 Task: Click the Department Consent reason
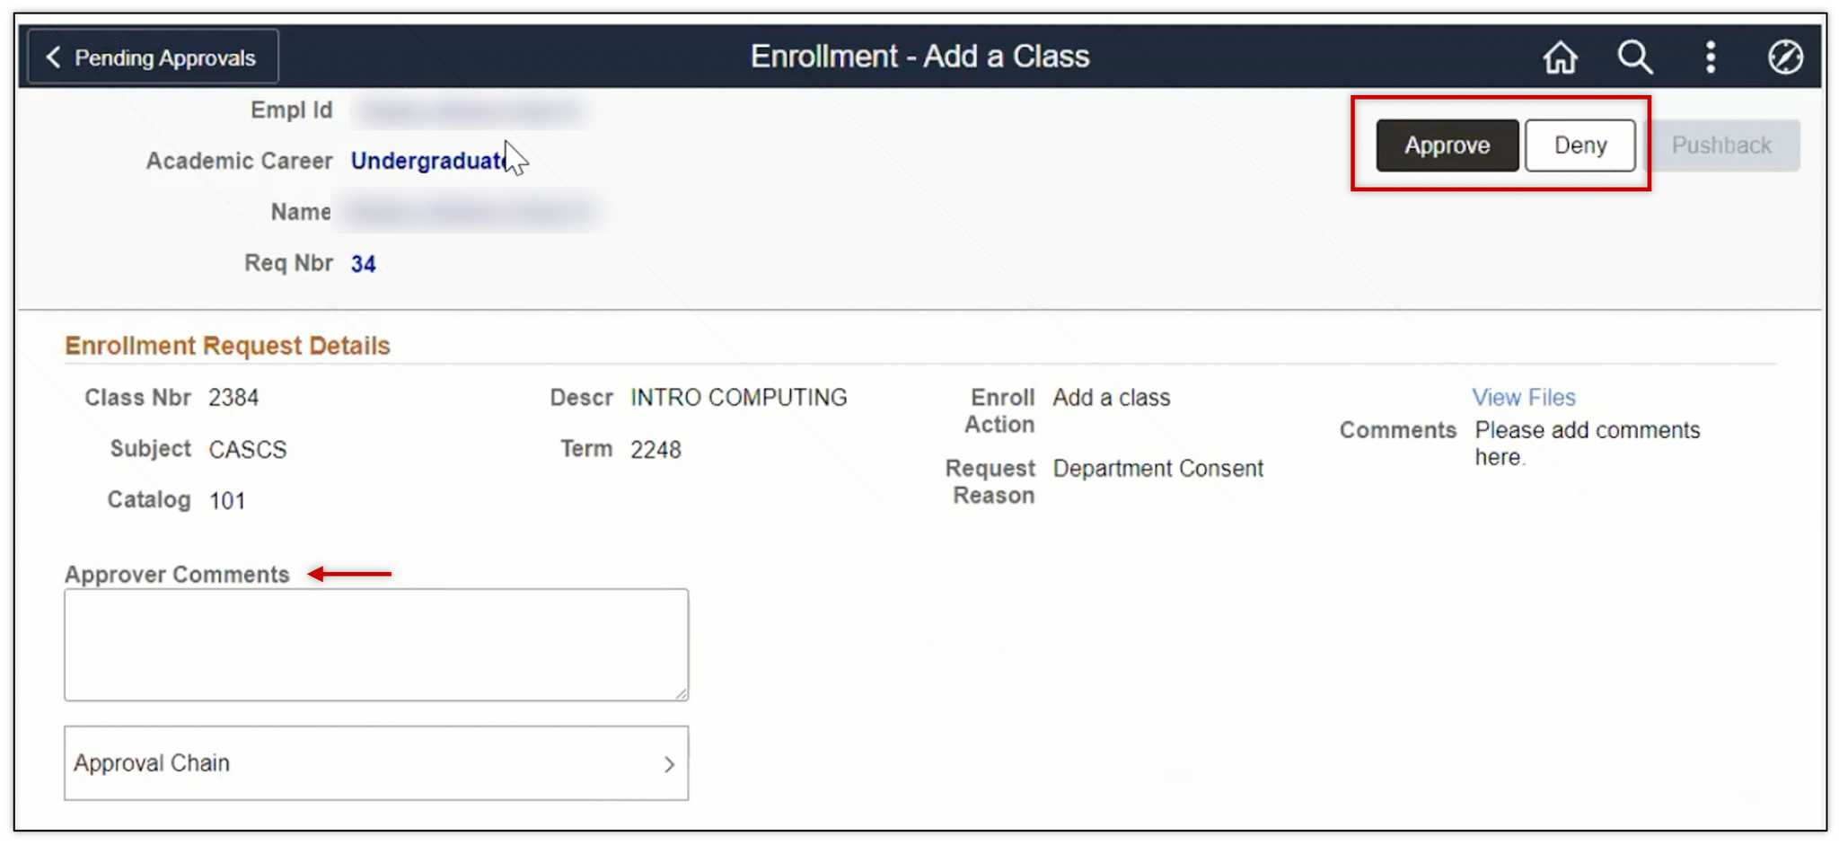click(x=1158, y=469)
